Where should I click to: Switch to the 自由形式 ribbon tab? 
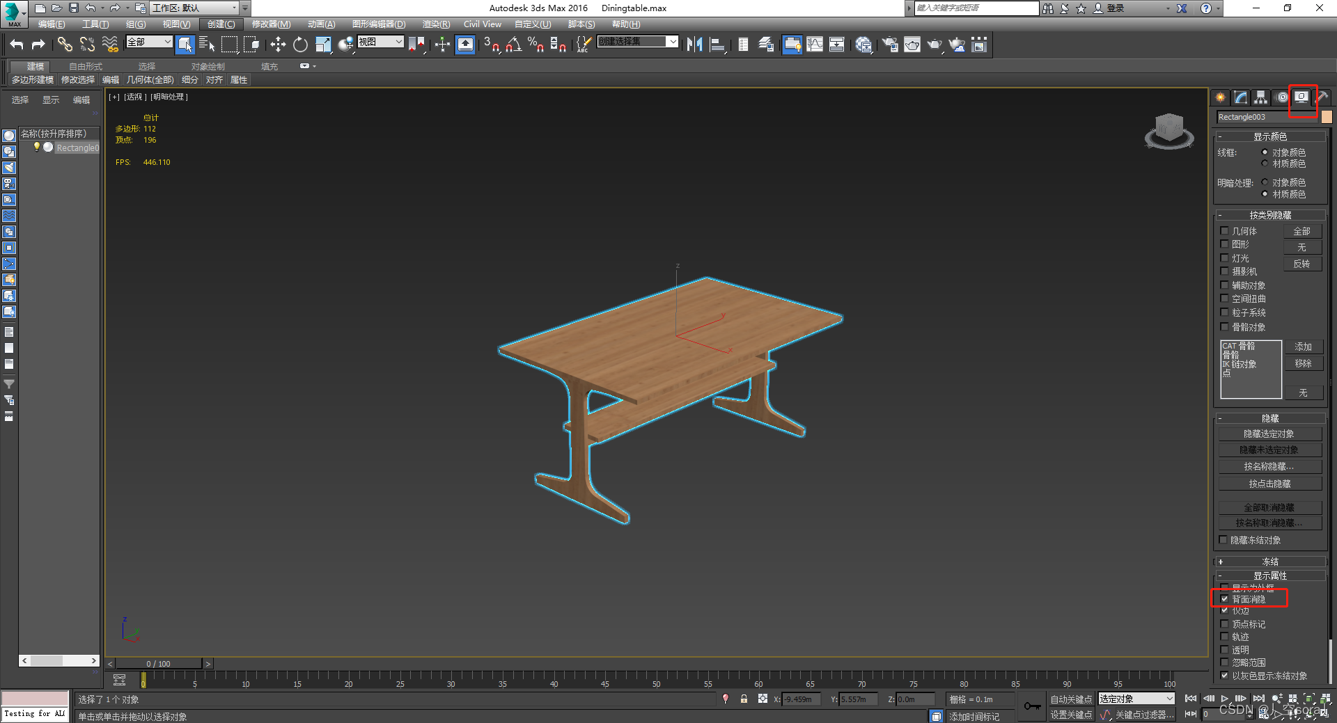tap(84, 66)
